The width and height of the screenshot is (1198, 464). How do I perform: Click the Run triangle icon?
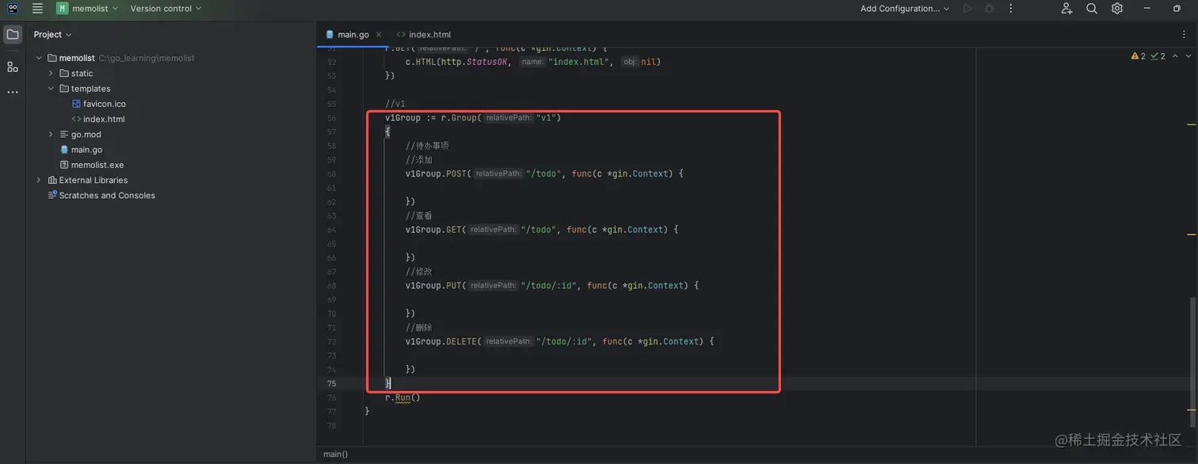(x=967, y=8)
